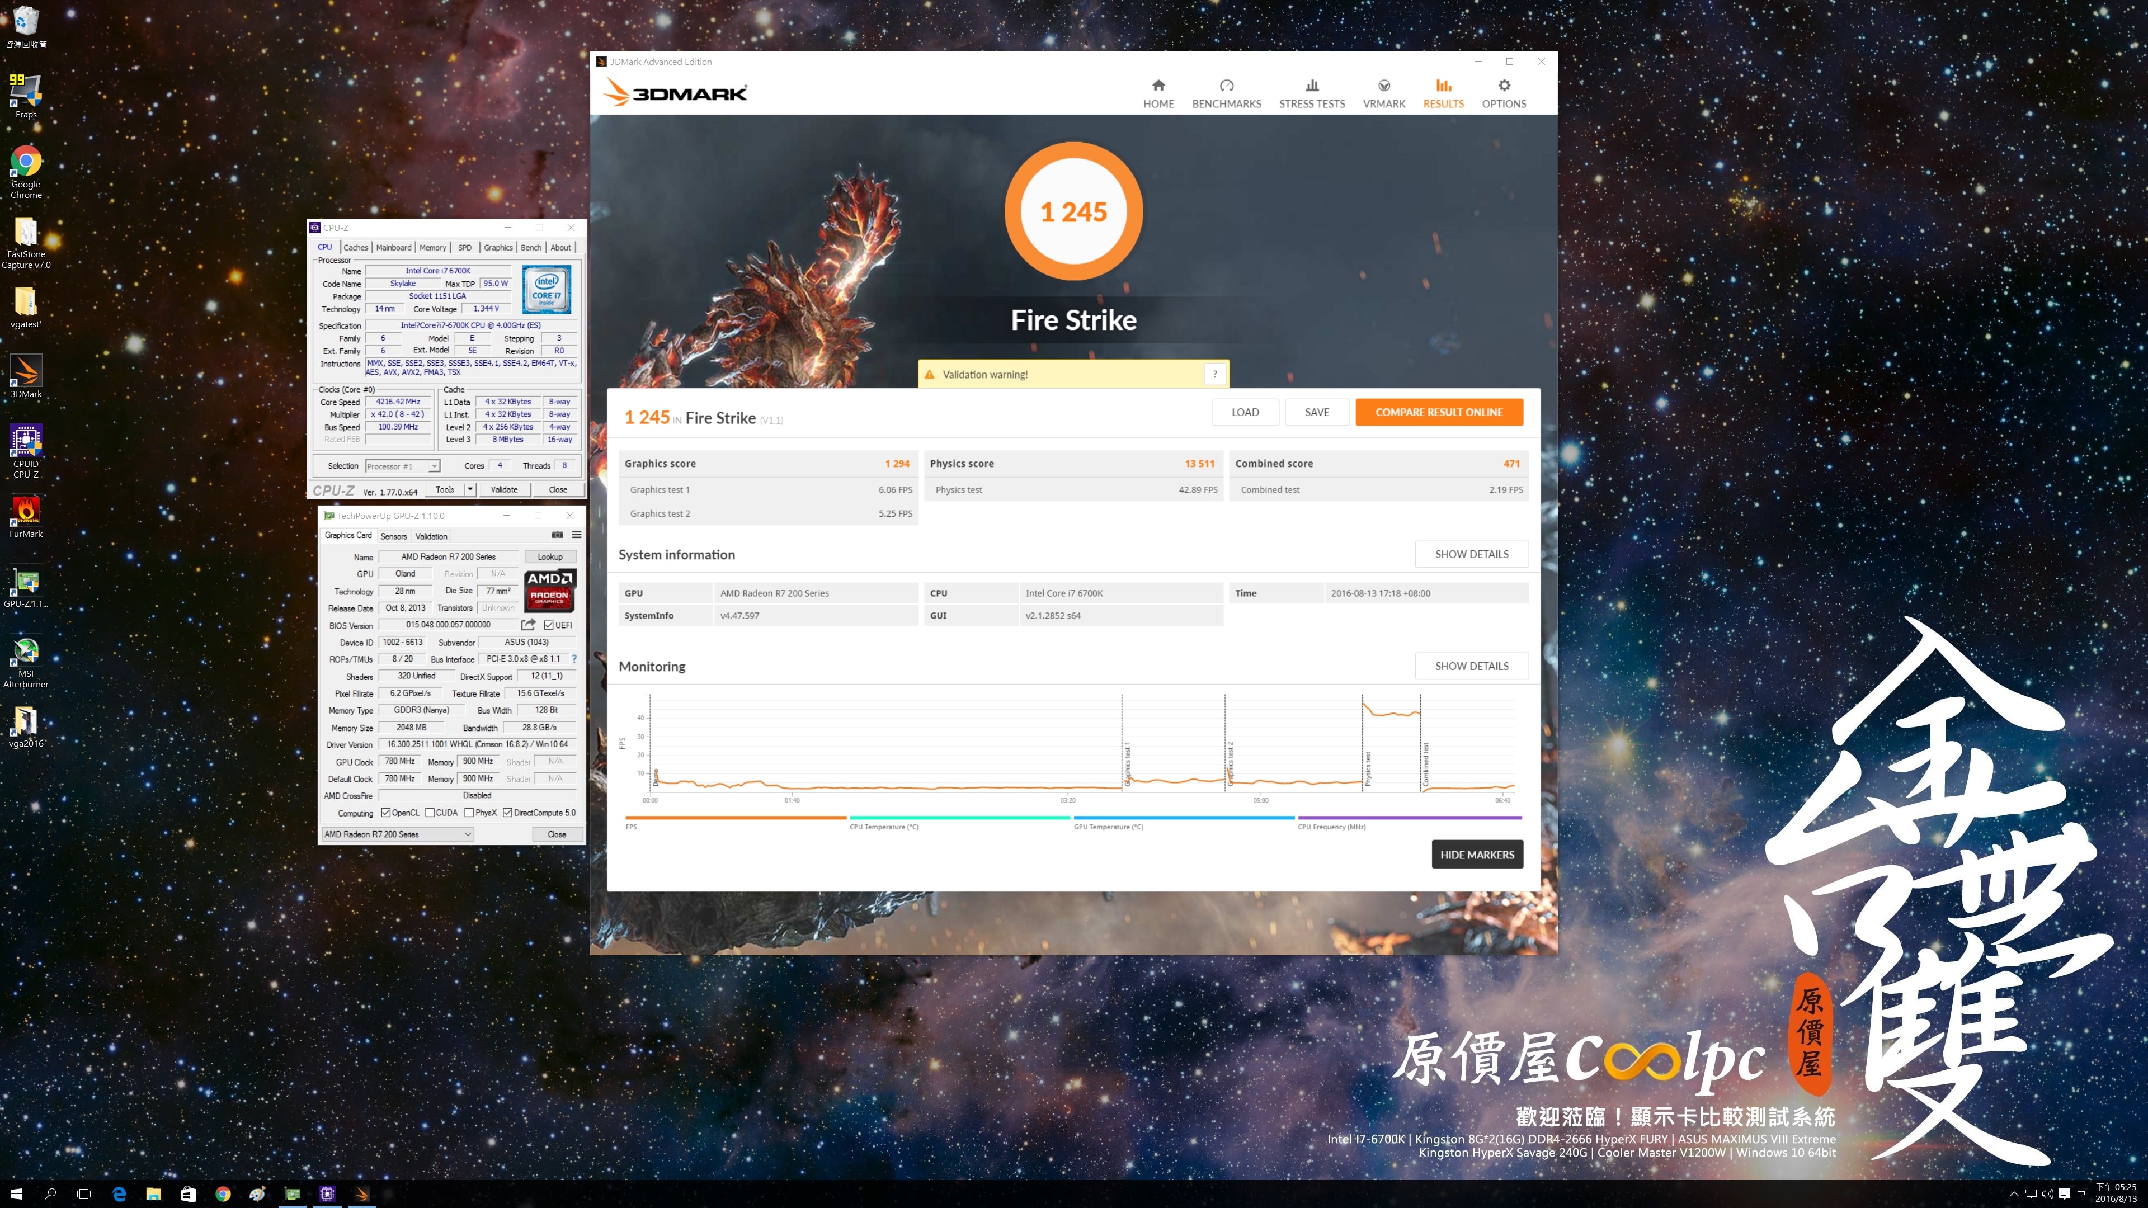The width and height of the screenshot is (2148, 1208).
Task: Open the Validation tab in GPU-Z
Action: [x=431, y=536]
